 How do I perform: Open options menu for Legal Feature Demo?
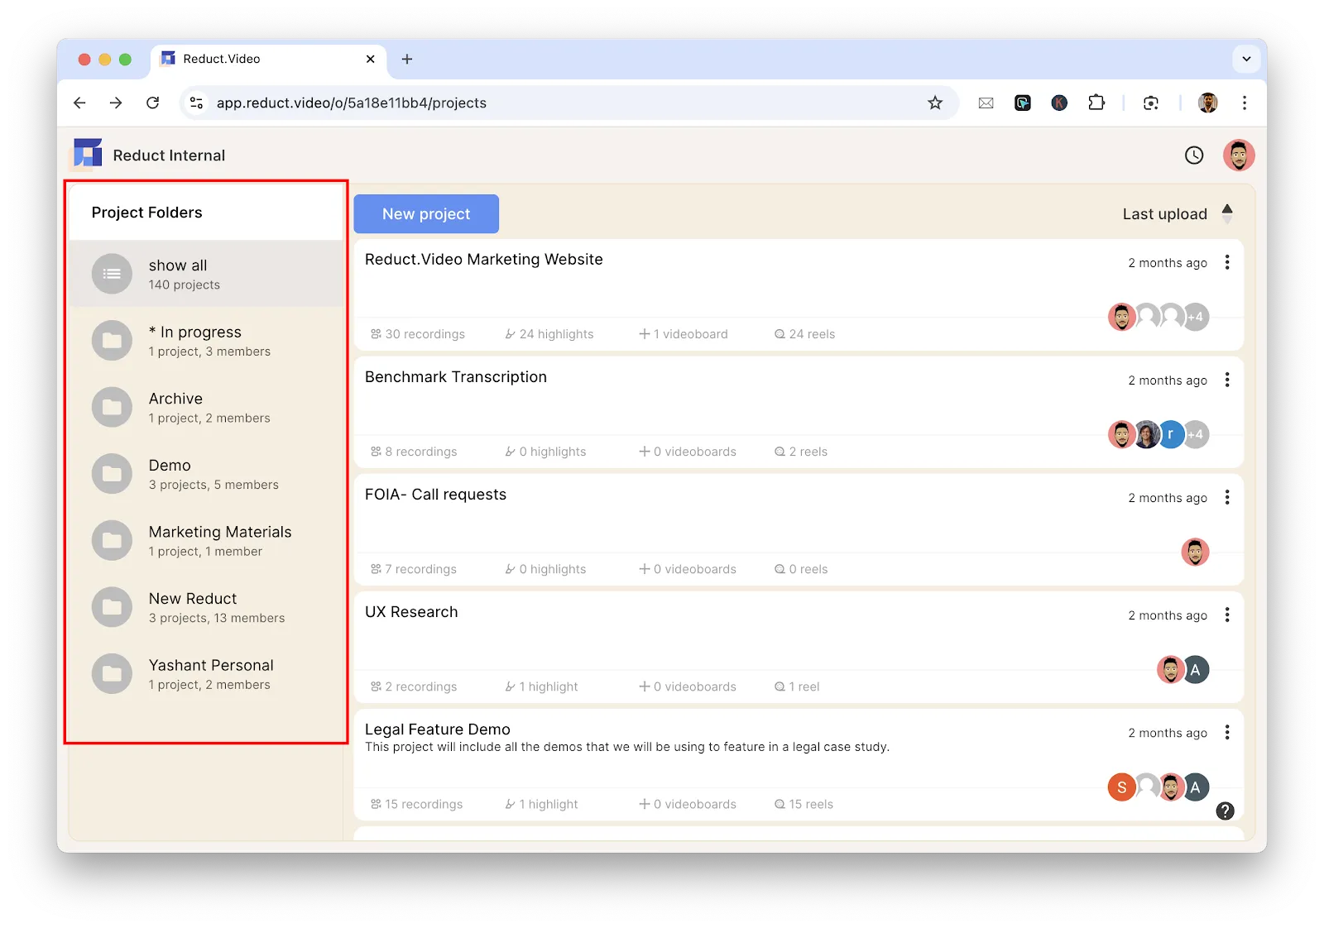pyautogui.click(x=1227, y=732)
